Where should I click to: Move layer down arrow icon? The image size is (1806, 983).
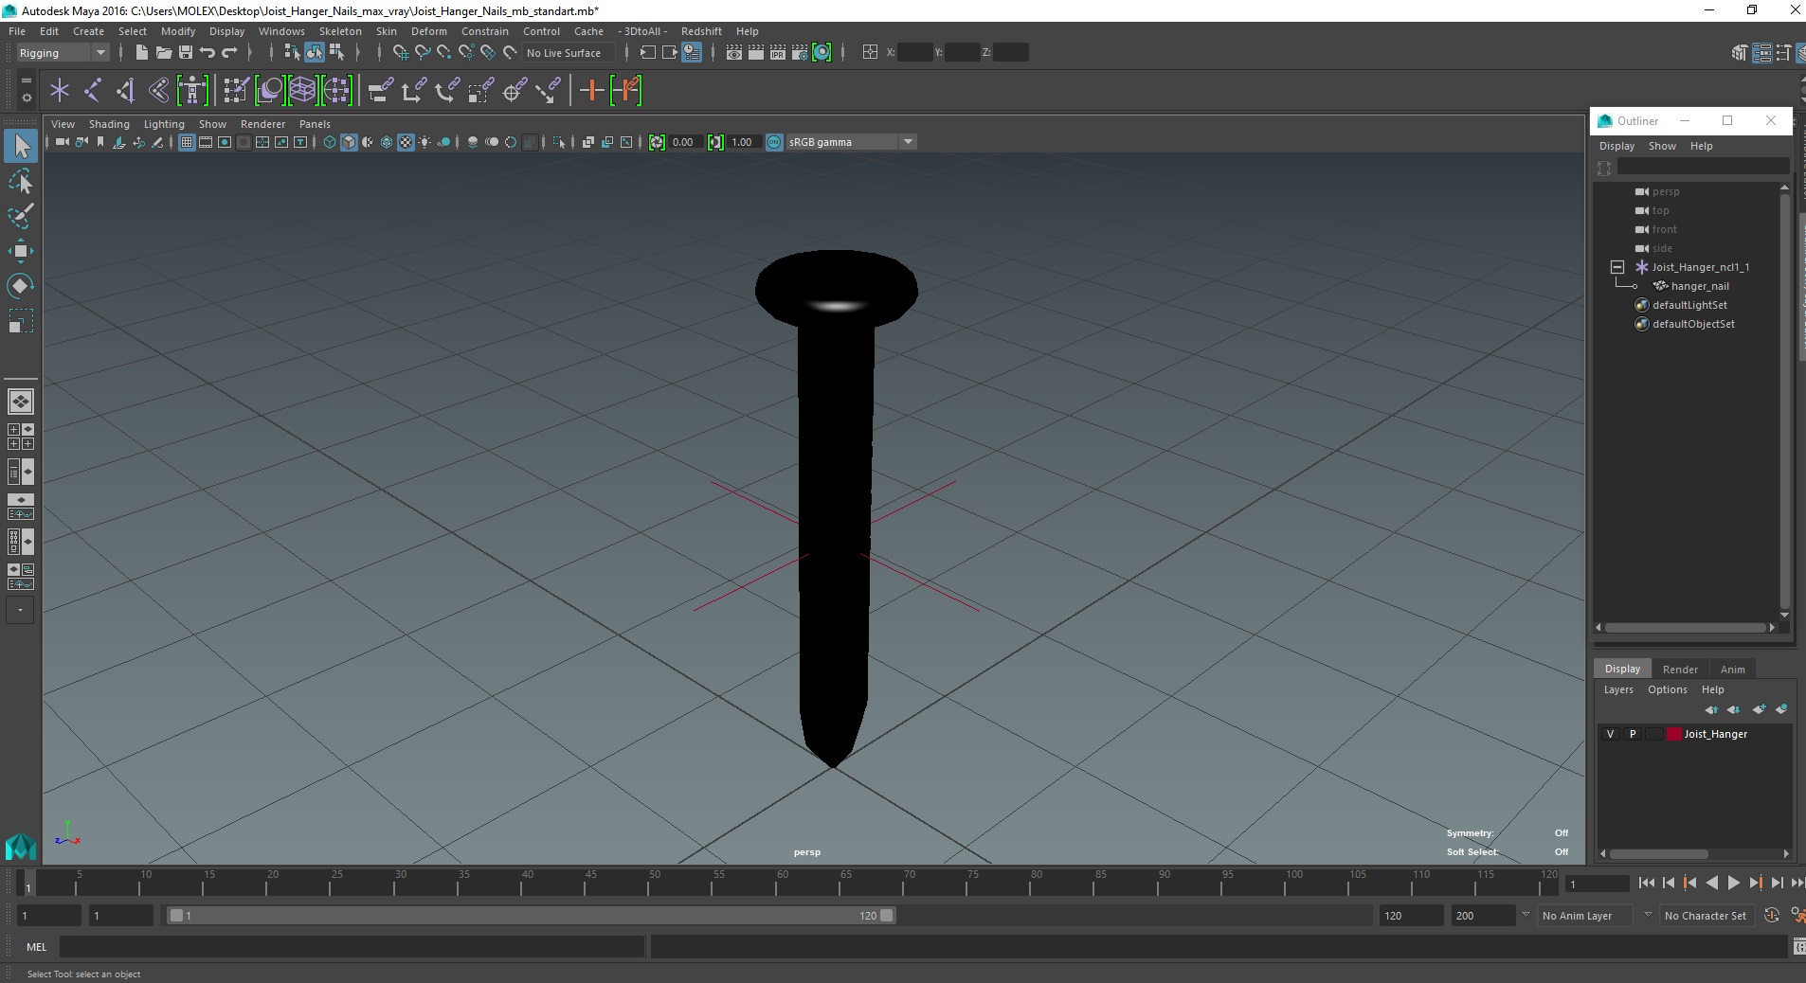click(1734, 709)
